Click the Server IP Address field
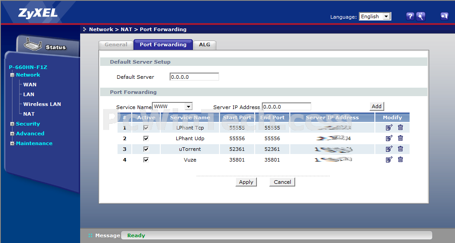 point(286,107)
